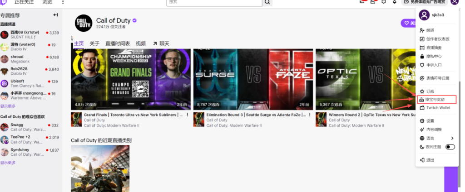Open the Call of Duty channel avatar
The width and height of the screenshot is (465, 192).
click(x=83, y=23)
